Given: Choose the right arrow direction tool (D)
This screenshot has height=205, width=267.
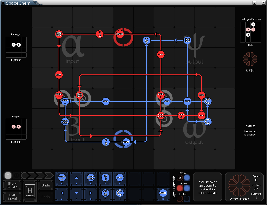Looking at the screenshot, I should coord(91,194).
